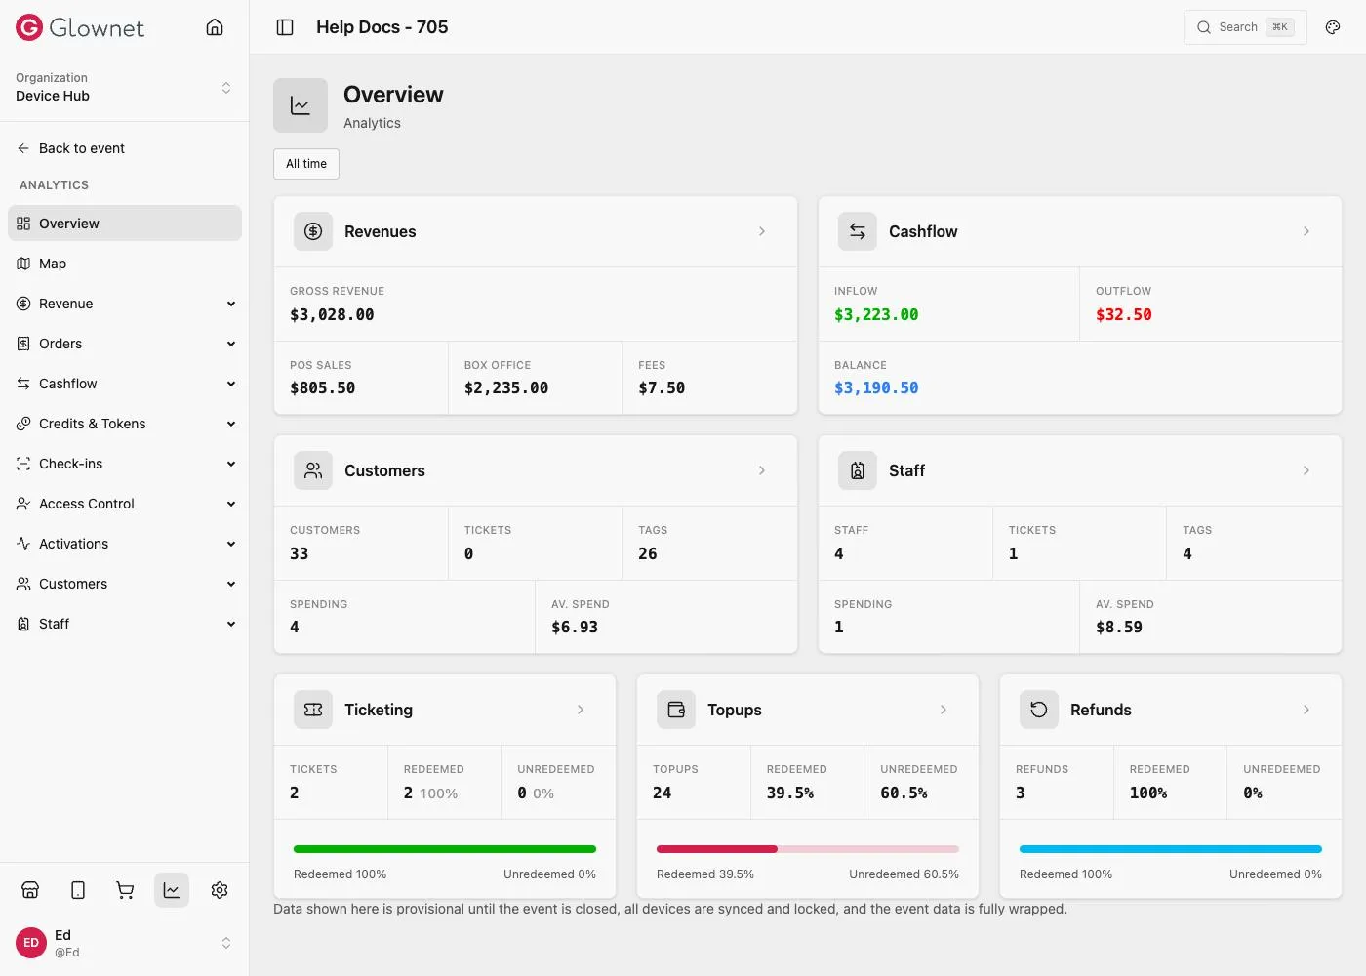Open Cashflow in the sidebar
This screenshot has height=976, width=1366.
(x=125, y=384)
